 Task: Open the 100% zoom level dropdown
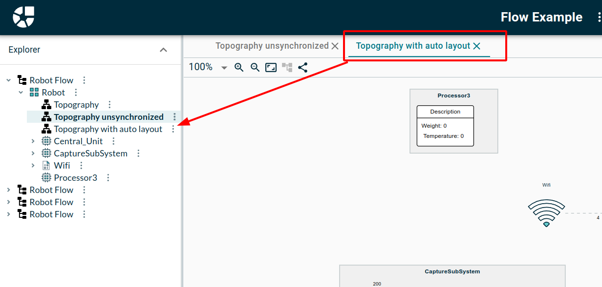coord(224,68)
